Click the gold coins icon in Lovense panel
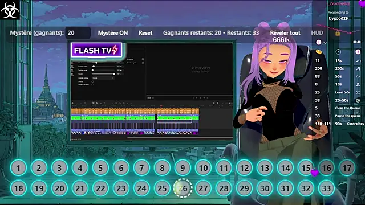 [x=318, y=52]
